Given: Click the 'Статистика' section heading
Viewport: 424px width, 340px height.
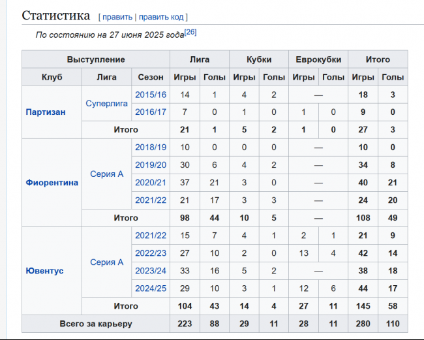Looking at the screenshot, I should [x=55, y=16].
